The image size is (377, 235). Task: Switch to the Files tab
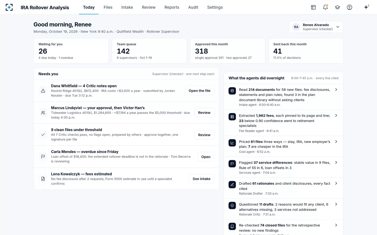108,7
